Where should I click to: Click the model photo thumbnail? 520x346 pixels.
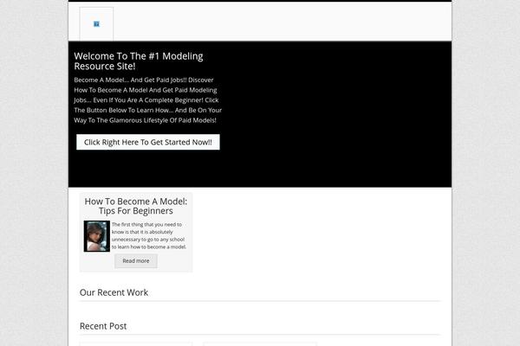(x=97, y=236)
